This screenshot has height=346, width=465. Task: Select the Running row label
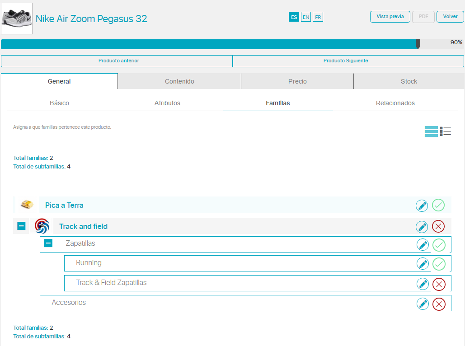[x=89, y=263]
